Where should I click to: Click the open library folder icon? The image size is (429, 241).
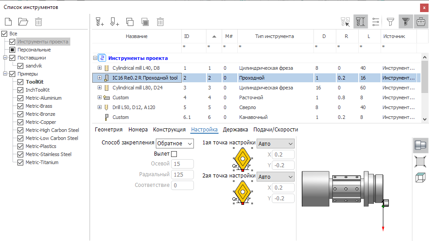point(23,21)
